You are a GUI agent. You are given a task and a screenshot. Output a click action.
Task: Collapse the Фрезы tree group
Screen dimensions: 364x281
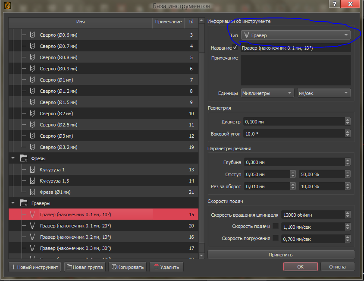click(13, 158)
